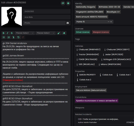Click the eraser clear-formatting icon
Screen dimensions: 134x126
64,33
